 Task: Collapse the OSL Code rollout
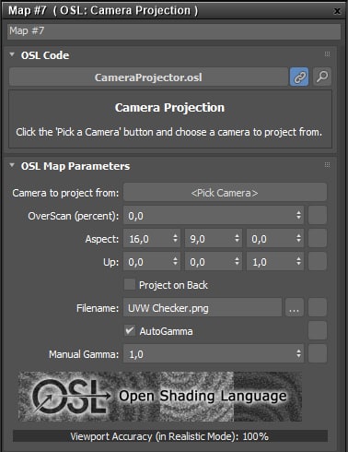point(12,54)
